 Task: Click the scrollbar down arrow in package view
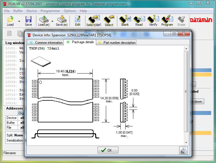click(x=186, y=142)
